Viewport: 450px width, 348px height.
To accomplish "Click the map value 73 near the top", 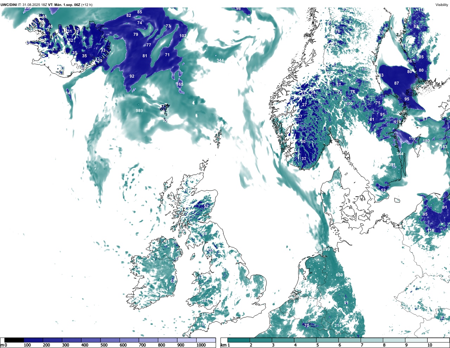I will 168,26.
